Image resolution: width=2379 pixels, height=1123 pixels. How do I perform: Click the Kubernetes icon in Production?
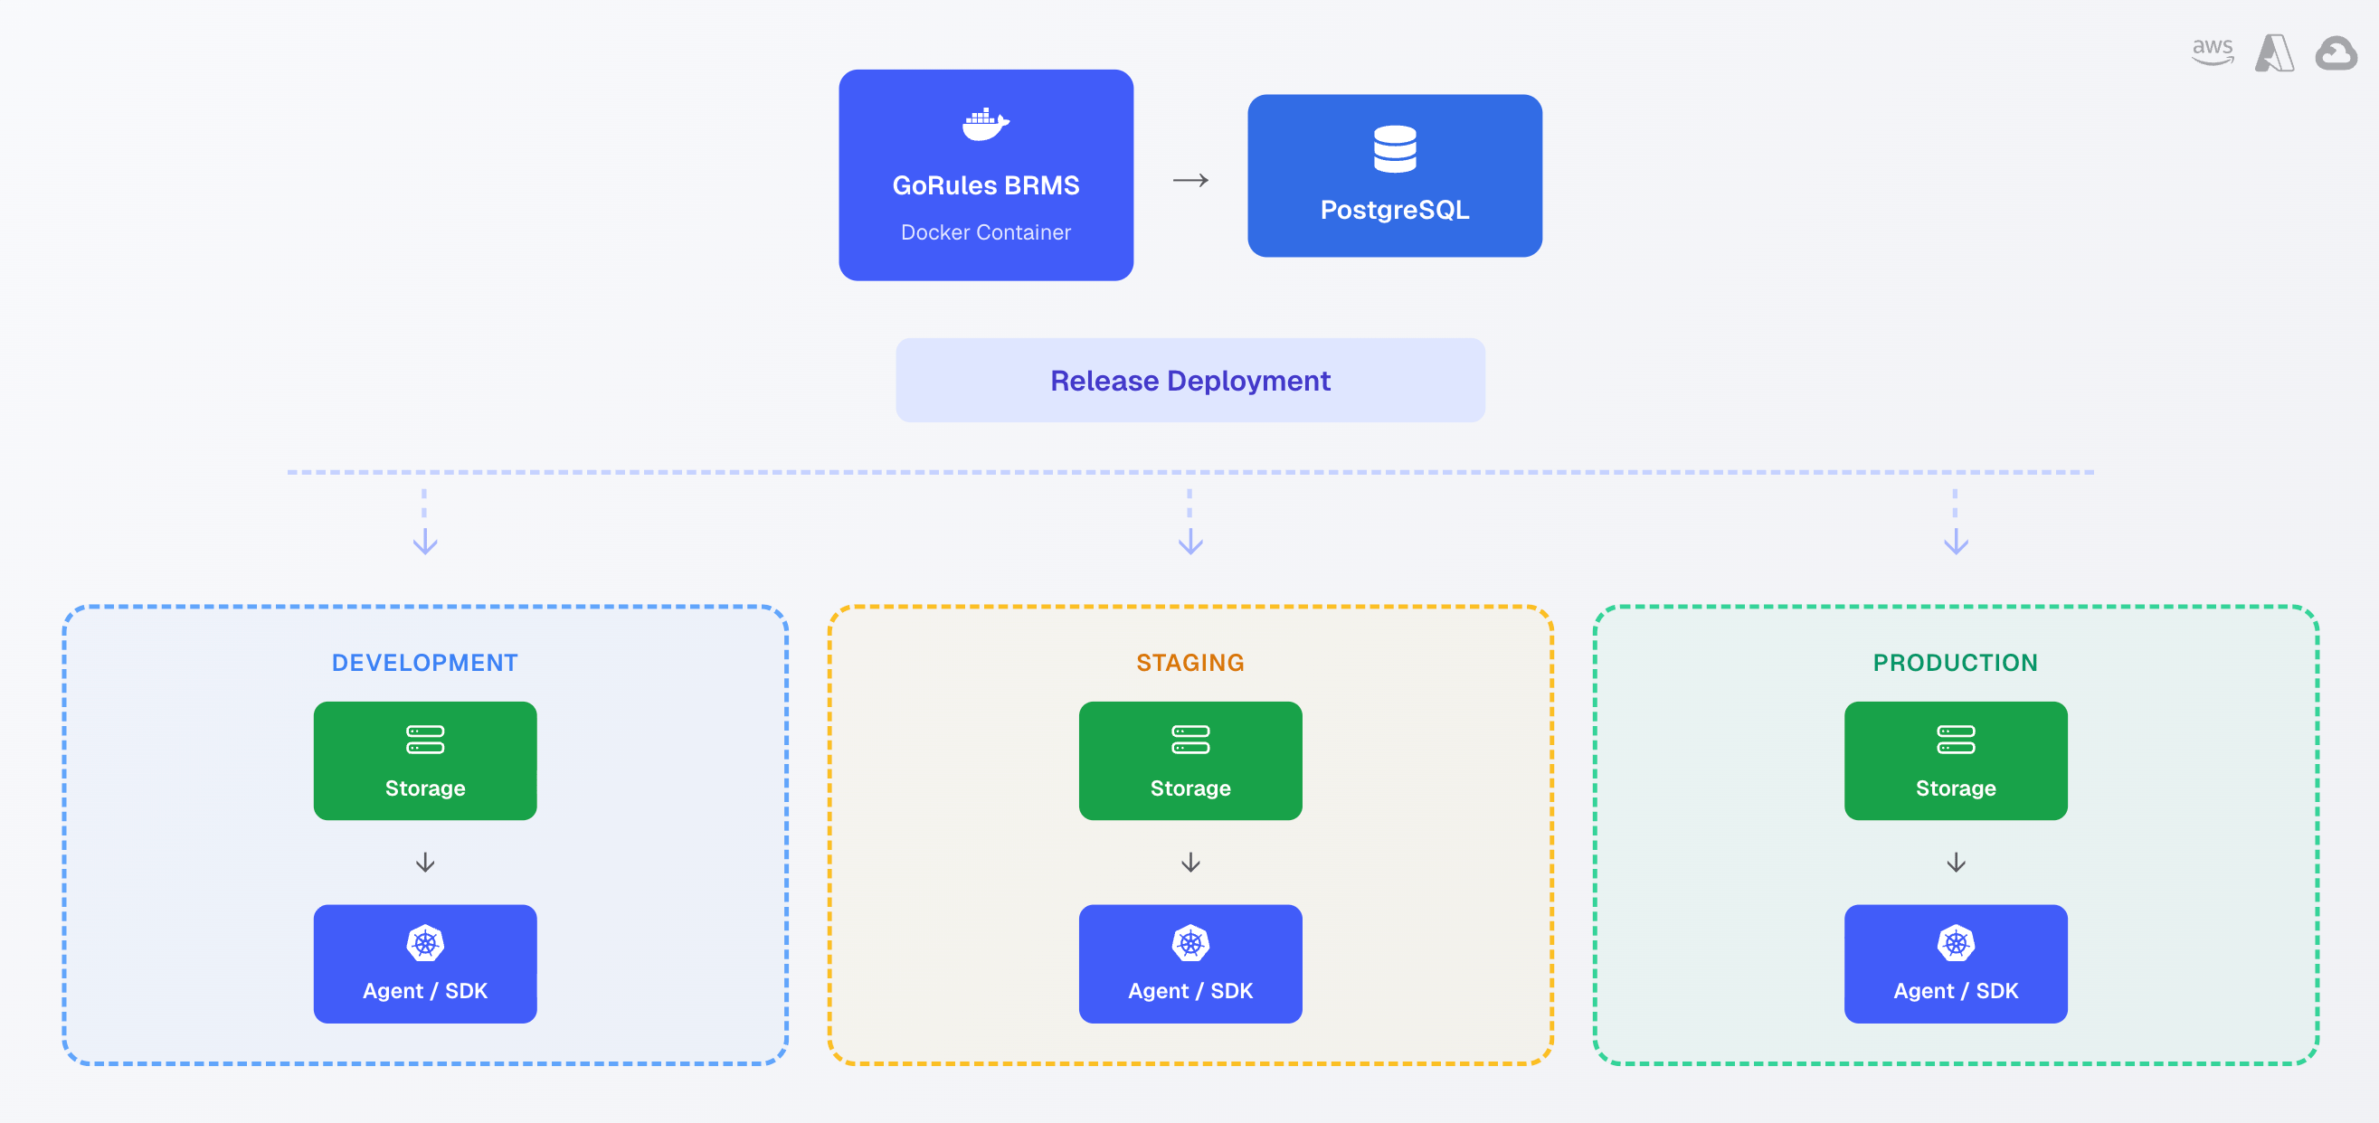coord(1956,943)
